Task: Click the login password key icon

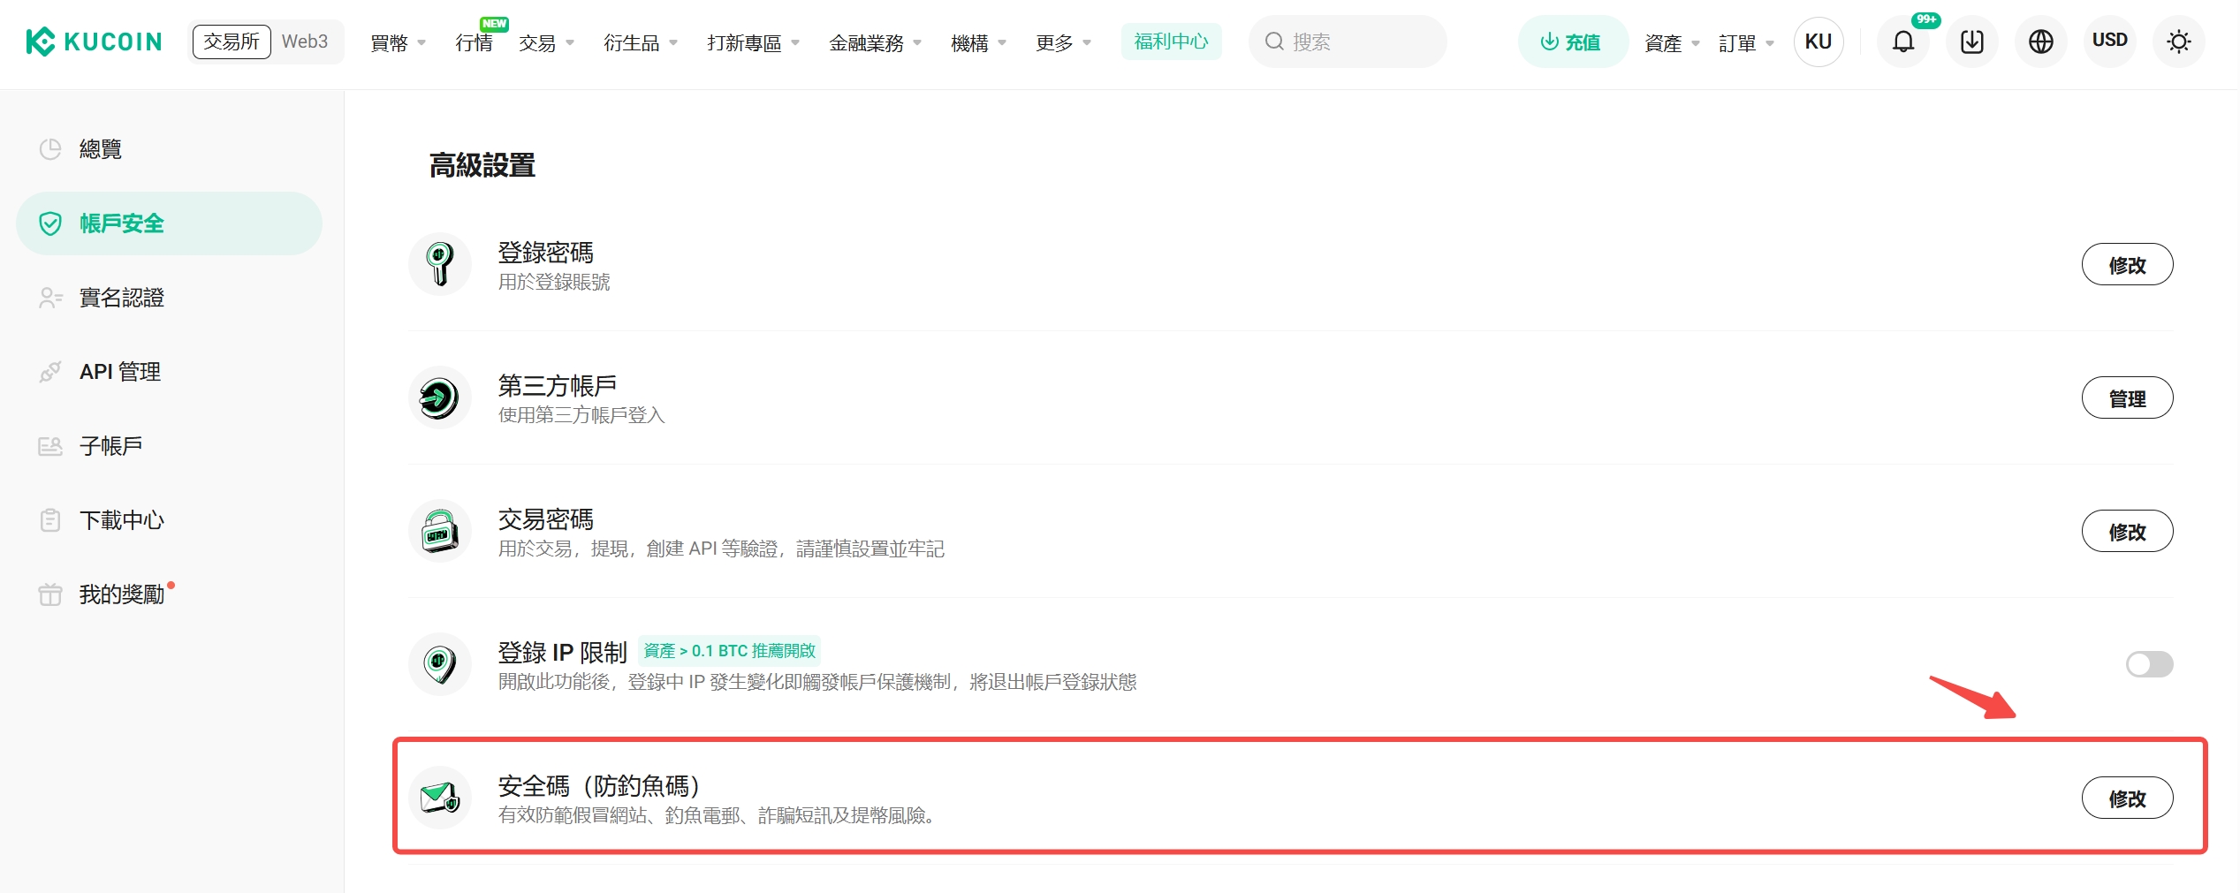Action: [x=439, y=264]
